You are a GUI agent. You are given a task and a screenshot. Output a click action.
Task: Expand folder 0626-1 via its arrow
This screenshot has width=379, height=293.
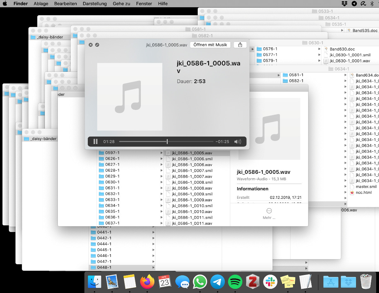[x=161, y=159]
